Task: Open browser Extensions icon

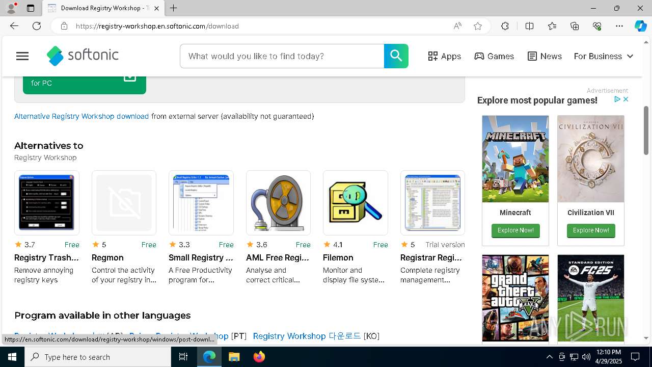Action: point(505,26)
